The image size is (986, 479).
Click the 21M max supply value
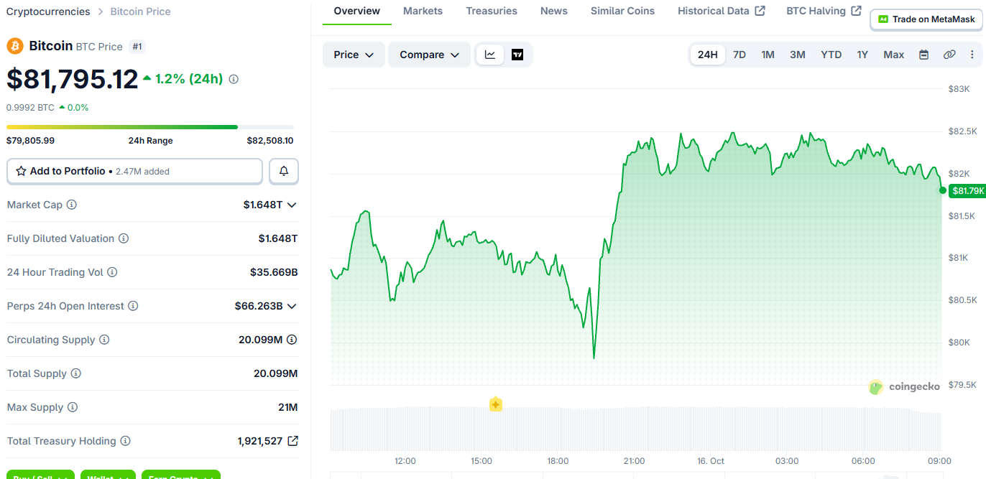(288, 407)
